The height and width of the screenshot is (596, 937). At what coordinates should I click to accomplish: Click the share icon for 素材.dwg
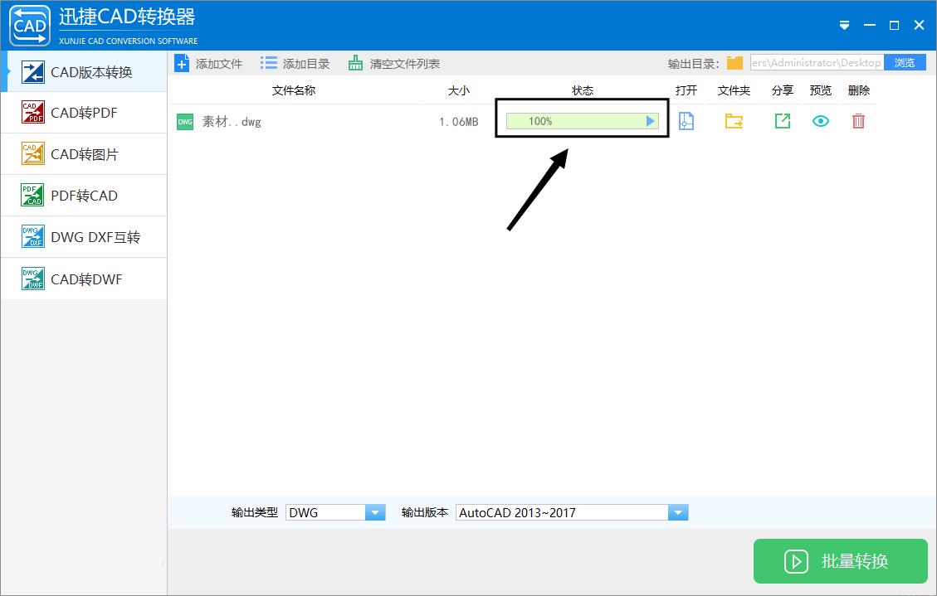pyautogui.click(x=781, y=120)
